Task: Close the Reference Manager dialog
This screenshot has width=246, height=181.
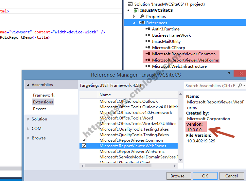Action: click(x=241, y=73)
